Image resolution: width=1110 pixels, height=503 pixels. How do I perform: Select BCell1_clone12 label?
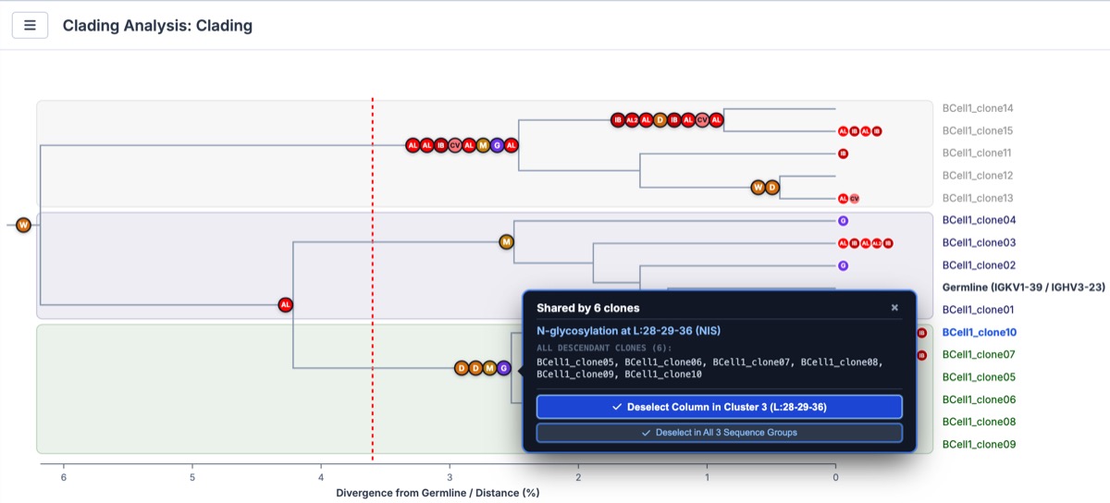[x=979, y=176]
